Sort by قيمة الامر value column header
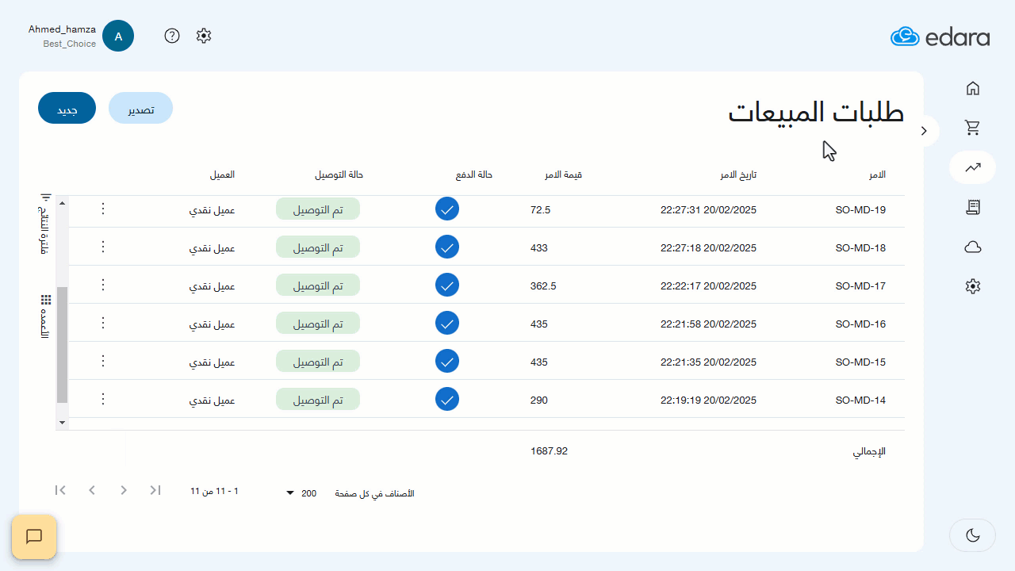The height and width of the screenshot is (571, 1015). click(x=563, y=174)
